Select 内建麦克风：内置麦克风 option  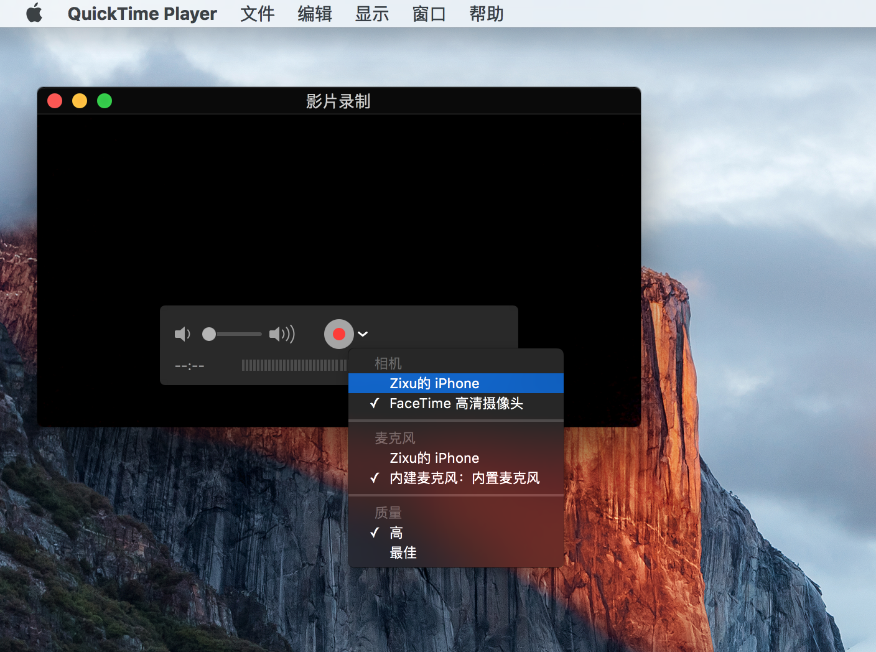coord(456,478)
